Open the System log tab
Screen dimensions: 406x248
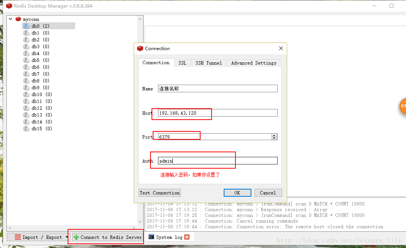click(169, 237)
